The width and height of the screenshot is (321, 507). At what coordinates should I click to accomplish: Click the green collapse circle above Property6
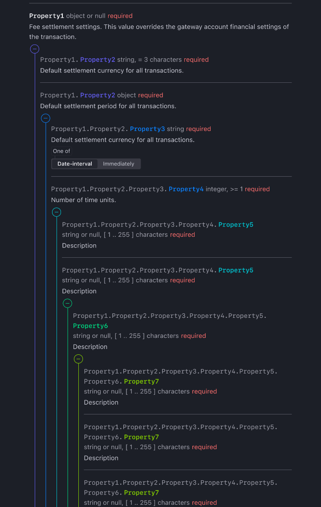tap(67, 303)
